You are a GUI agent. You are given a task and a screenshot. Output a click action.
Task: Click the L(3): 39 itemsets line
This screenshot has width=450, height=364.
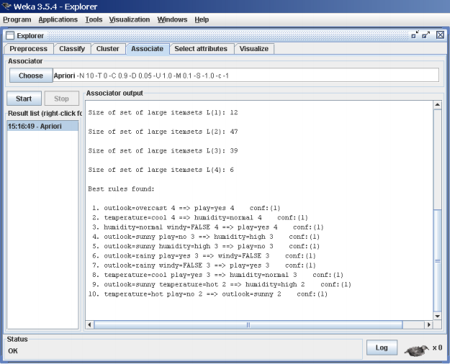163,150
